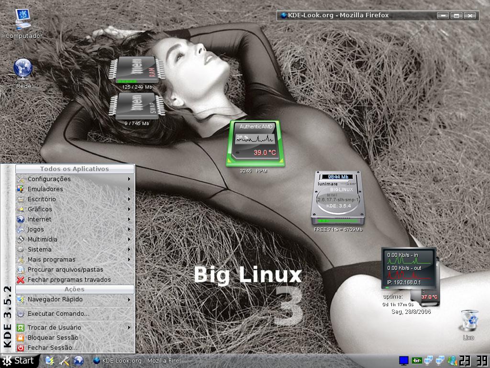490x368 pixels.
Task: Click the RAM memory chip widget
Action: tap(136, 69)
